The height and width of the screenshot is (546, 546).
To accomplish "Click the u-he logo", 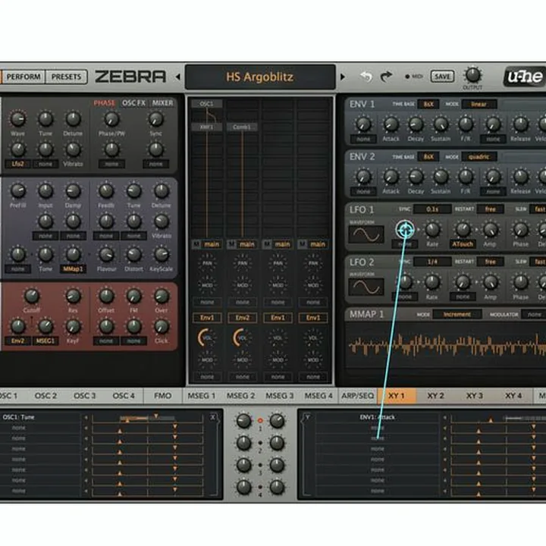I will click(x=525, y=77).
